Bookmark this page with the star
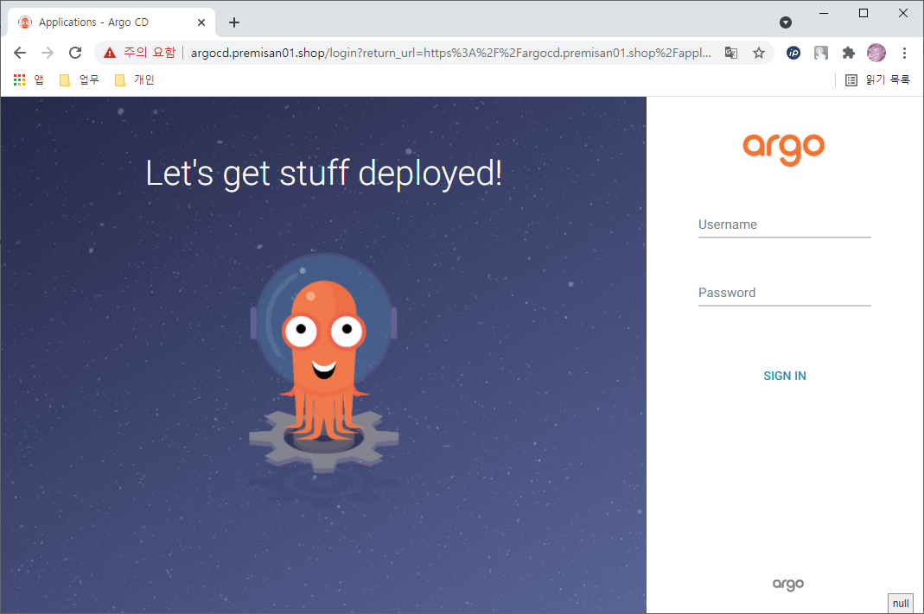 759,53
